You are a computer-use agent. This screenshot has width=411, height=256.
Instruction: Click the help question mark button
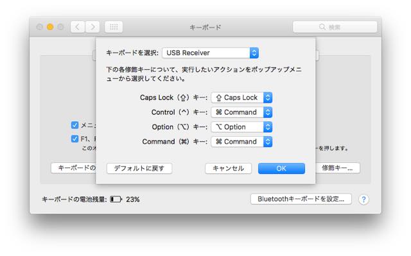363,200
